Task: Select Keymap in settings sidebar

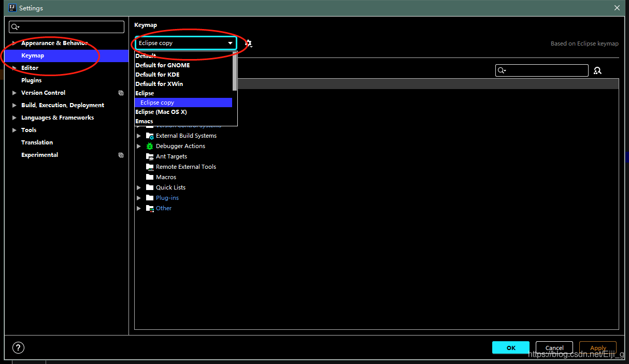Action: point(66,55)
